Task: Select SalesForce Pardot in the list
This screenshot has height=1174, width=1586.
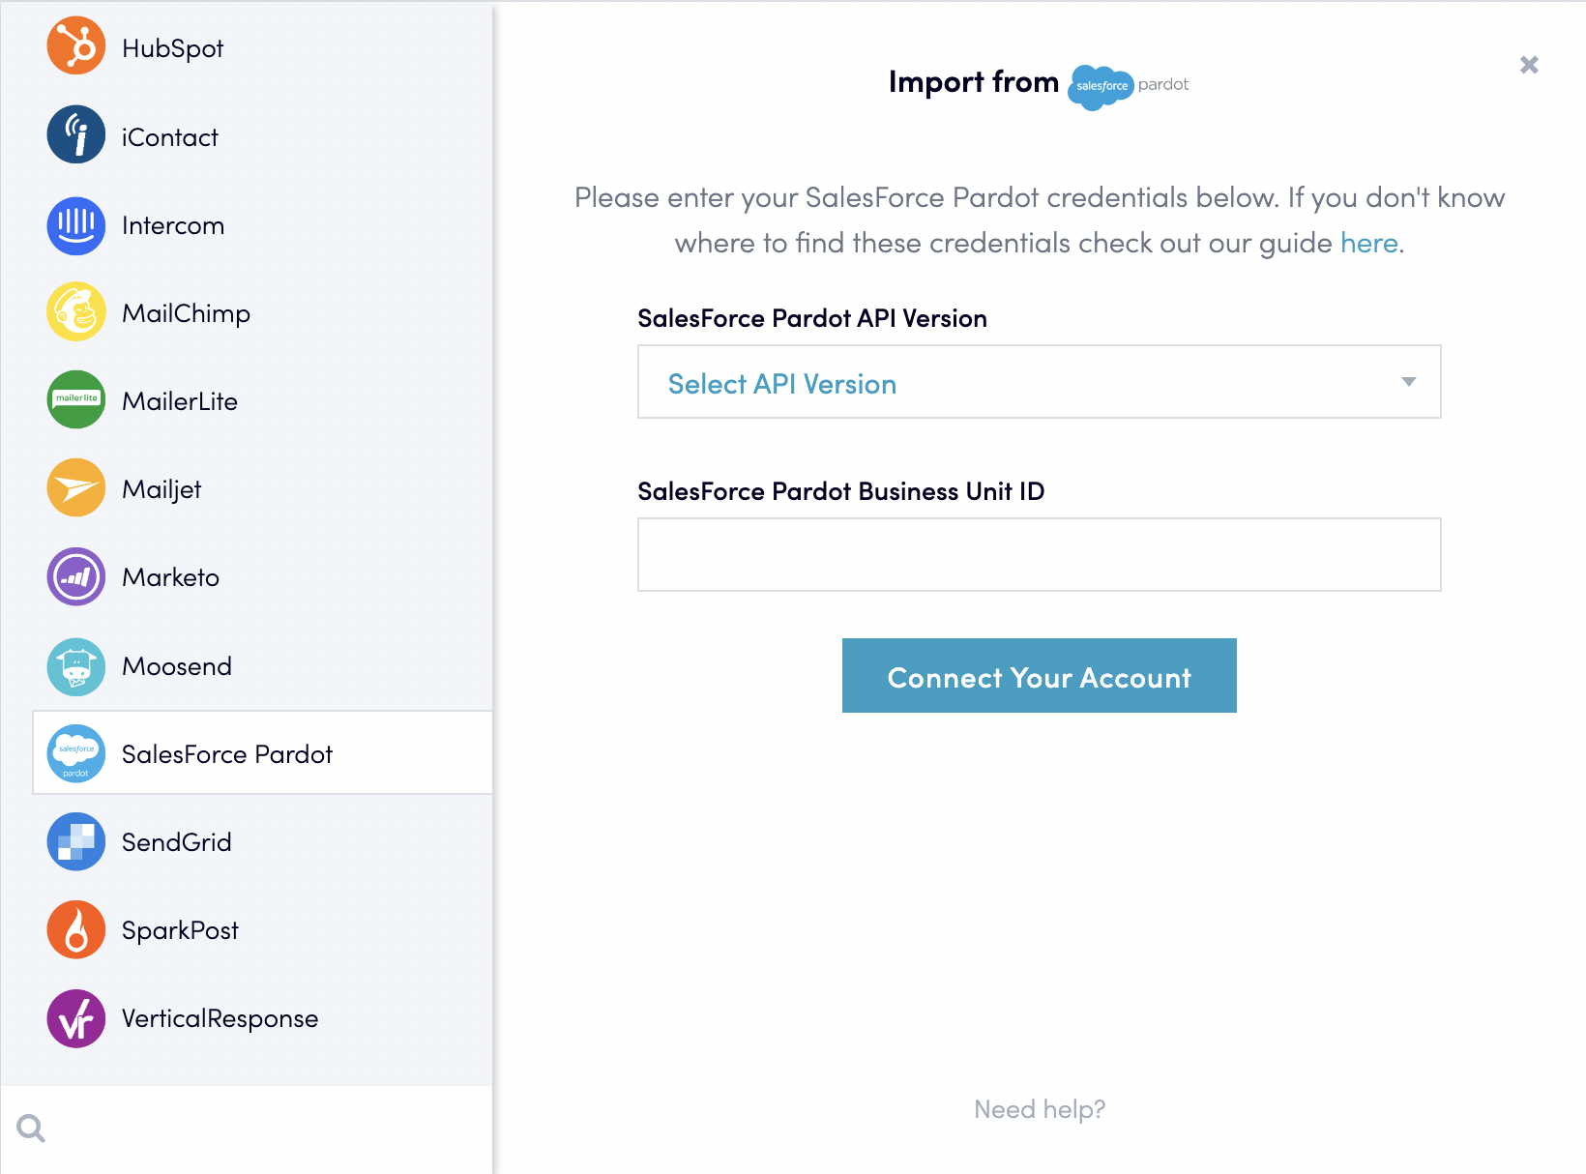Action: click(263, 753)
